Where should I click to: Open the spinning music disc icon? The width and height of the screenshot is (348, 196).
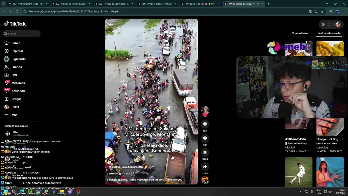(205, 180)
